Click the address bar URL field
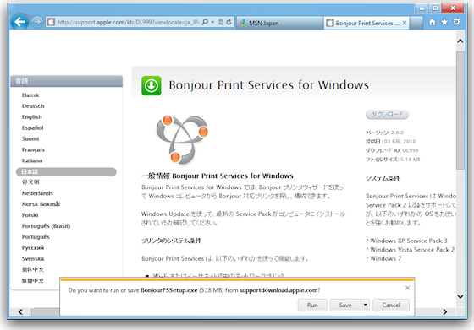 [x=128, y=22]
